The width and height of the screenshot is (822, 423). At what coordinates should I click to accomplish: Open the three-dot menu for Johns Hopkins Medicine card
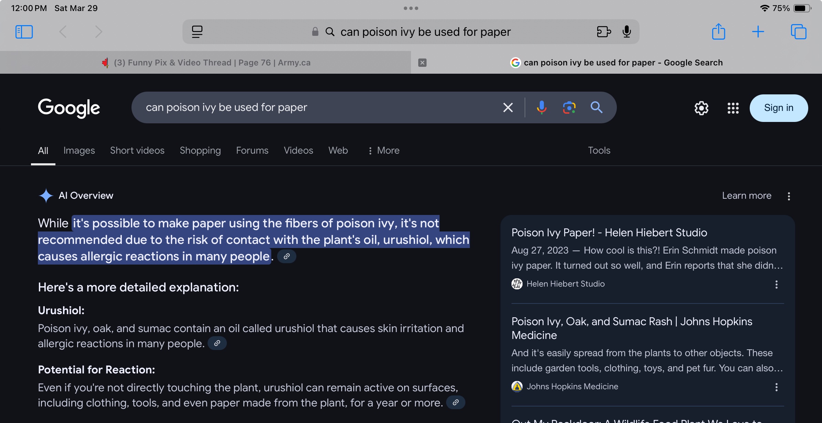coord(776,387)
